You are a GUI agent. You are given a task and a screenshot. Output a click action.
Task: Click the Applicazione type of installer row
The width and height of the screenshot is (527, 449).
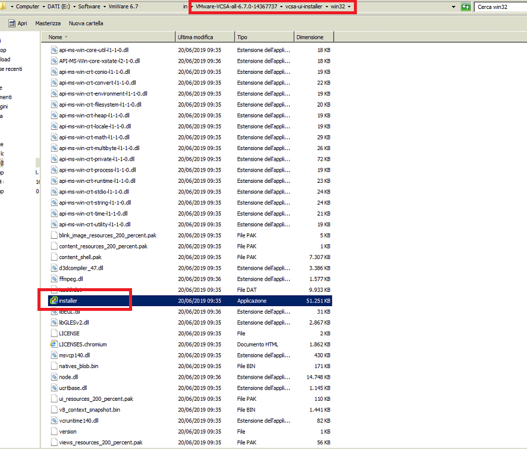pos(252,301)
